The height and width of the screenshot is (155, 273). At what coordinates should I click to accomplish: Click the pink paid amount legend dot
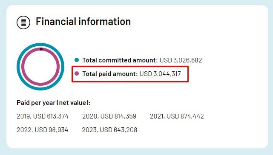[x=77, y=73]
